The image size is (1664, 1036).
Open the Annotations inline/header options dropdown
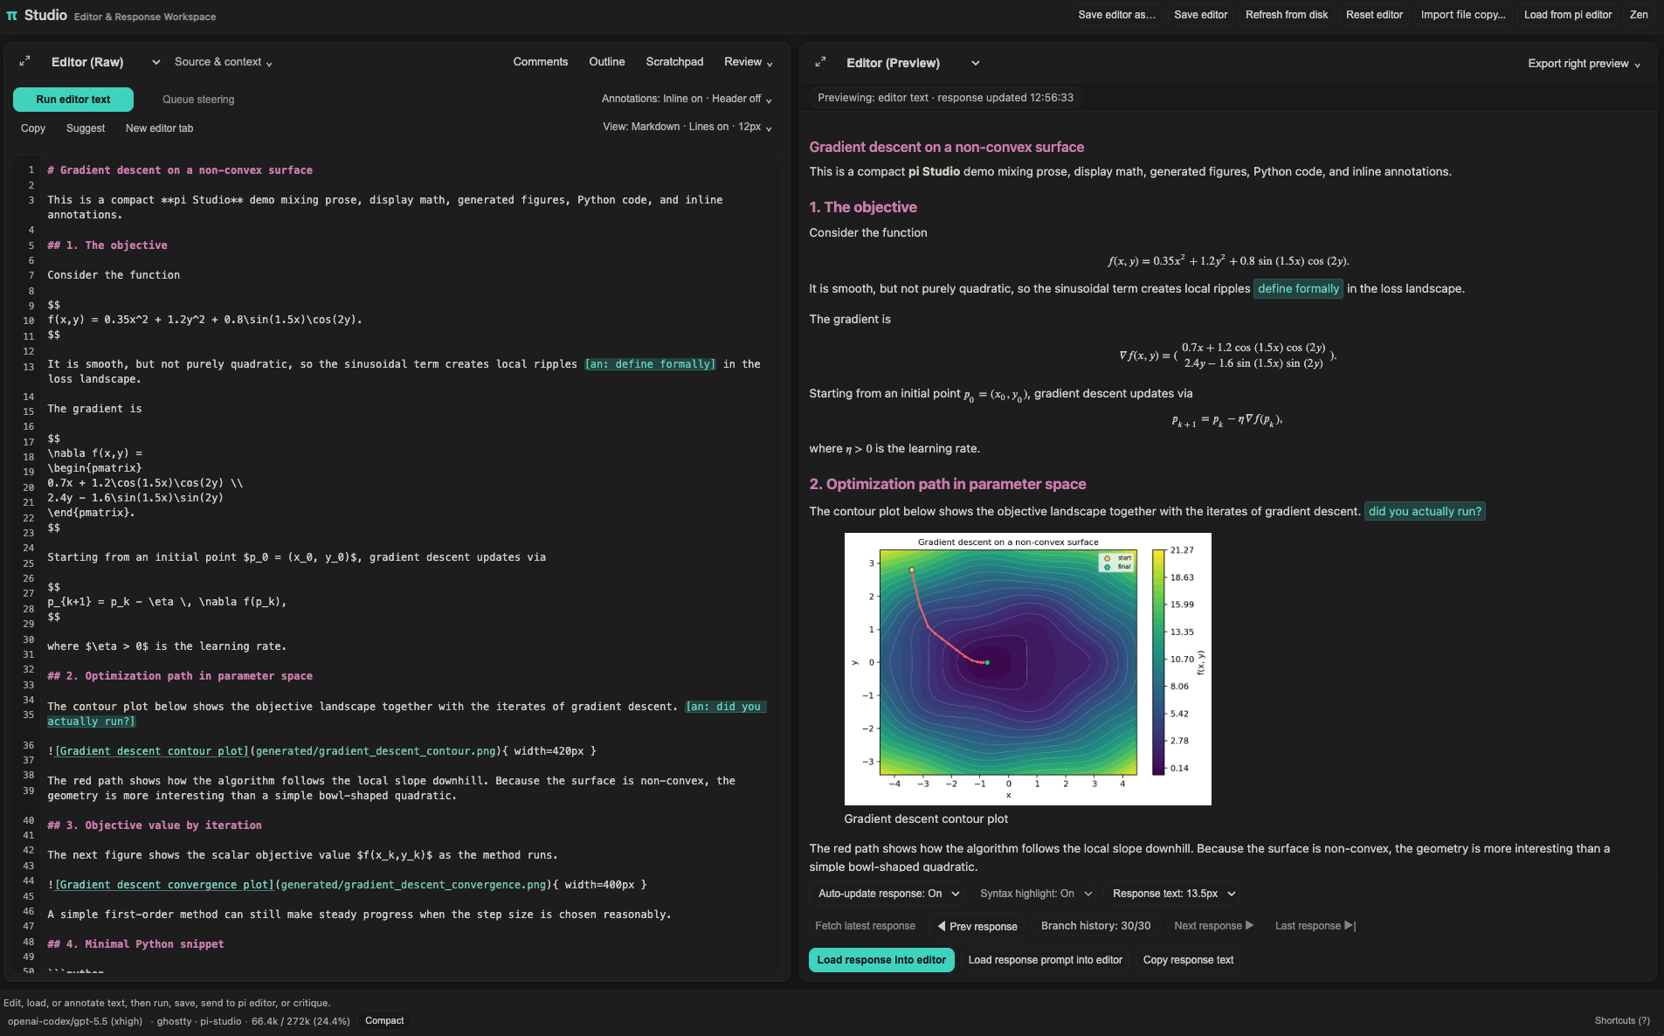coord(687,99)
